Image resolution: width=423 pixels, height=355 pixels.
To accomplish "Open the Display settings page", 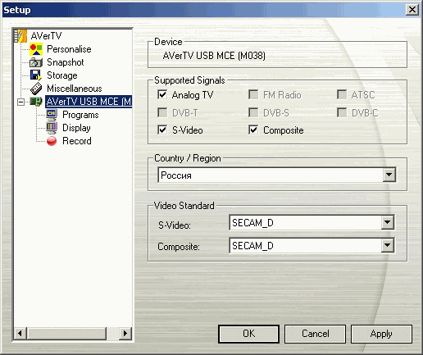I will coord(76,128).
